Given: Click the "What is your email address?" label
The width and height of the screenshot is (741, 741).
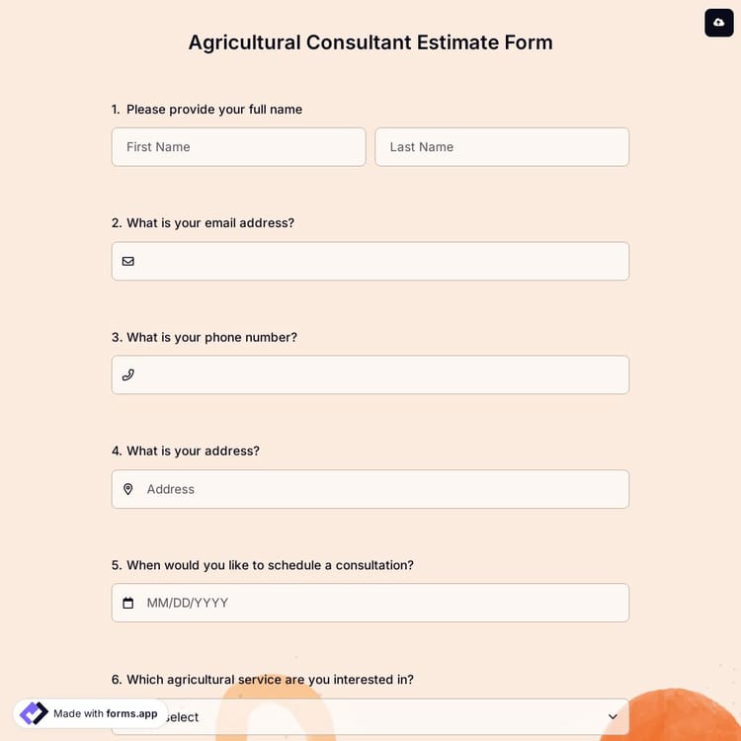Looking at the screenshot, I should point(209,223).
